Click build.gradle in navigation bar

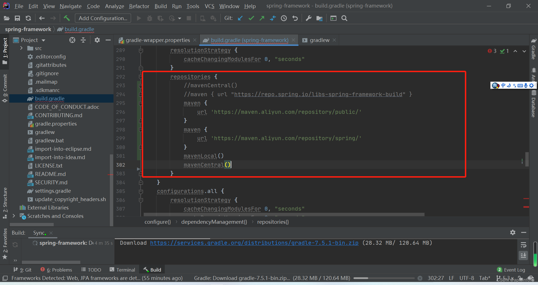tap(79, 29)
